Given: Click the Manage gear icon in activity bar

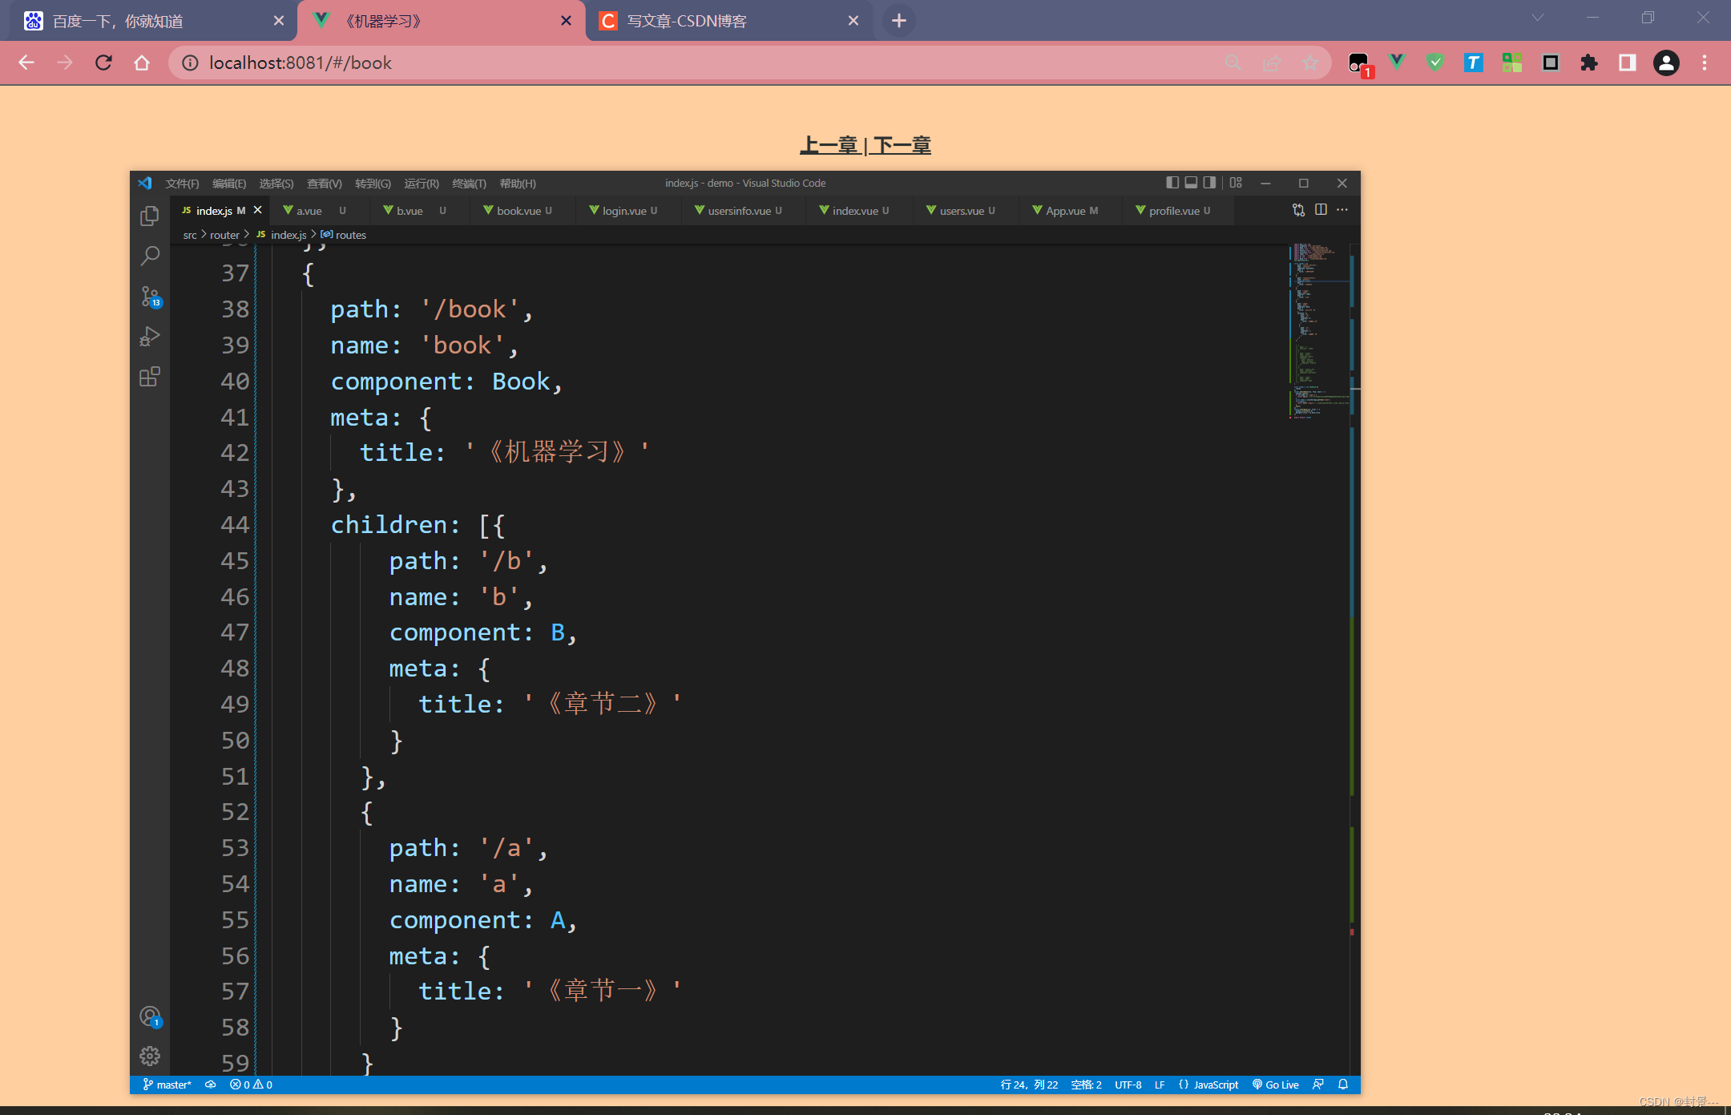Looking at the screenshot, I should click(150, 1056).
